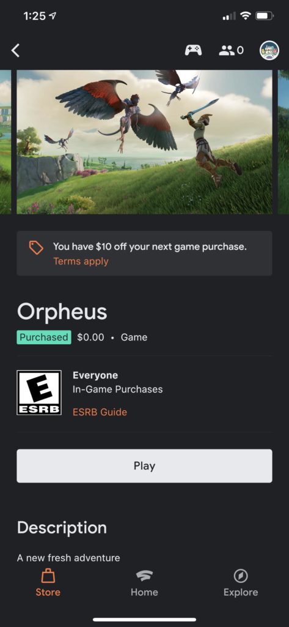
Task: Tap the previous screenshot at left edge
Action: (5, 142)
